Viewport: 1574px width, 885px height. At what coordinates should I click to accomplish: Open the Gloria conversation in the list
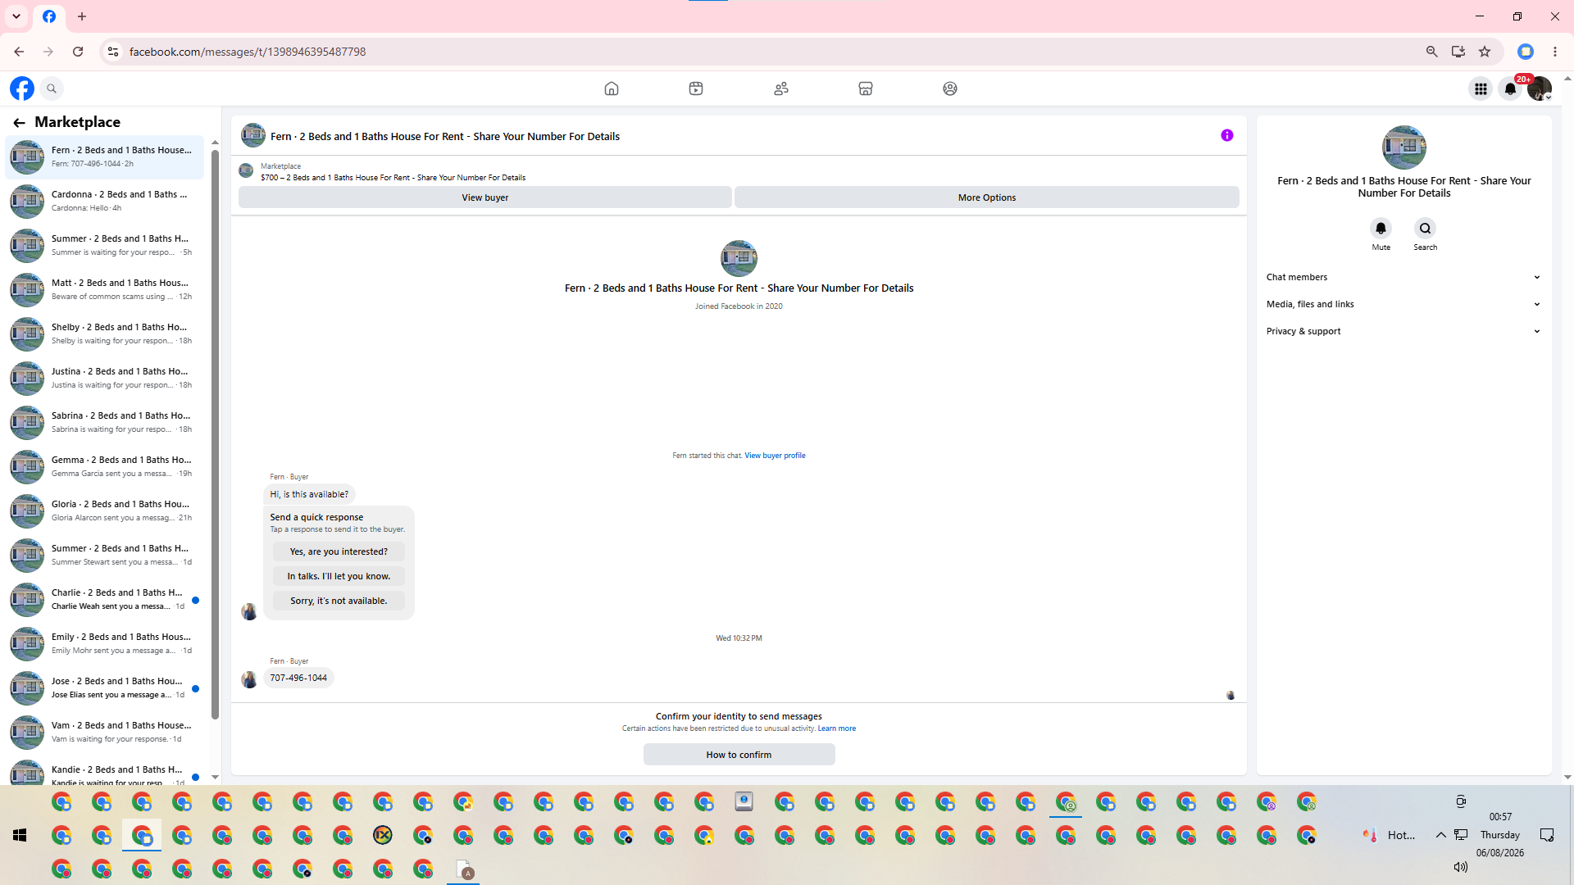(x=105, y=511)
